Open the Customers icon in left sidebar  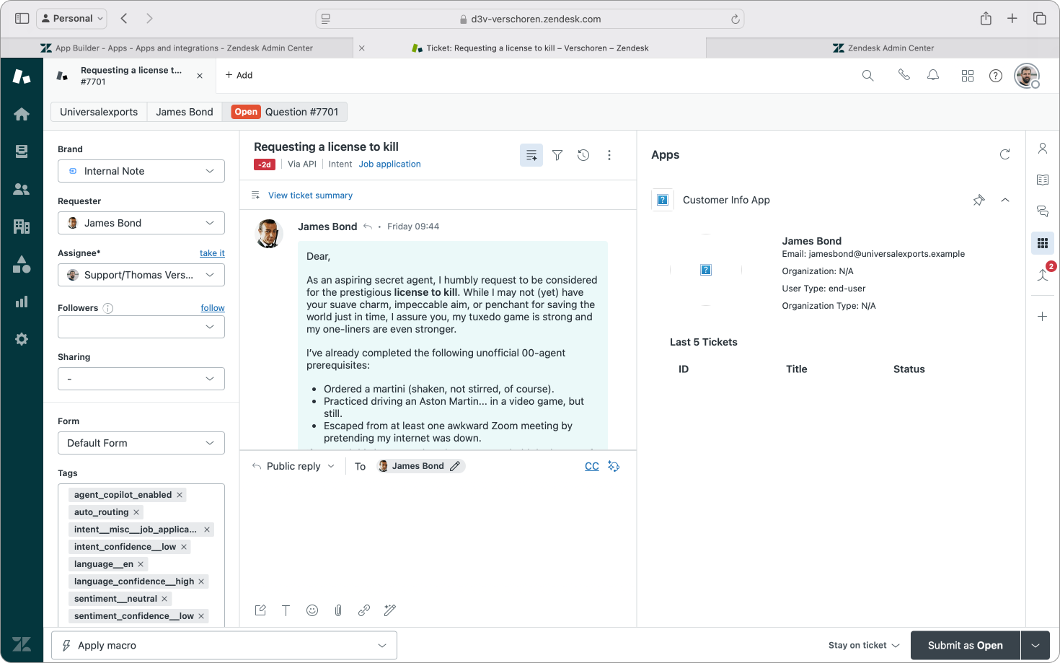22,189
